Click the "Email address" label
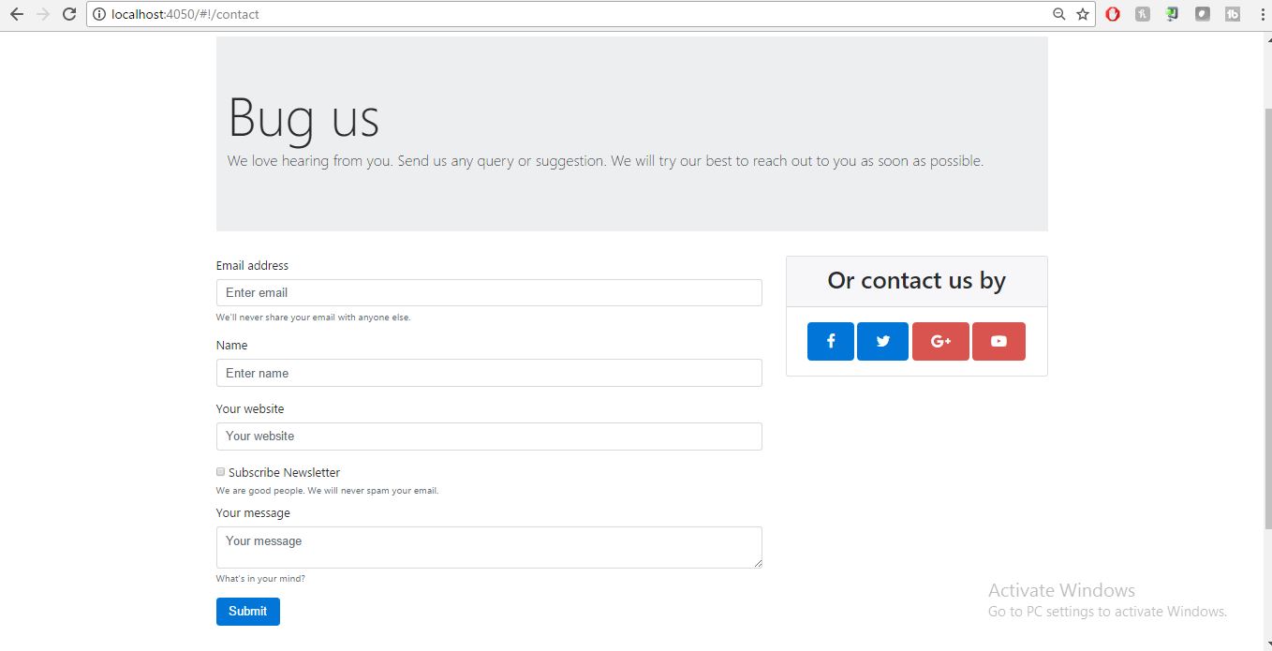This screenshot has width=1272, height=651. click(x=253, y=266)
